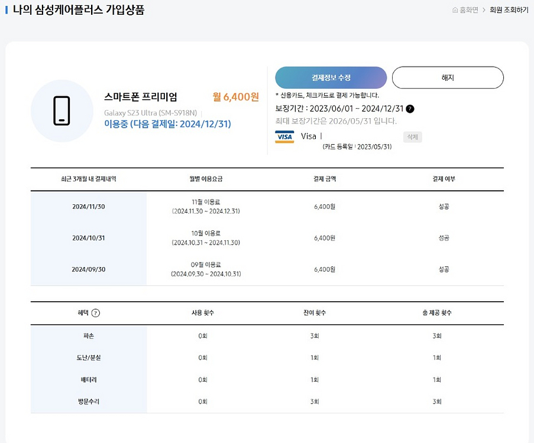The height and width of the screenshot is (443, 534).
Task: Click the 09월 이용료 cell
Action: coord(206,269)
